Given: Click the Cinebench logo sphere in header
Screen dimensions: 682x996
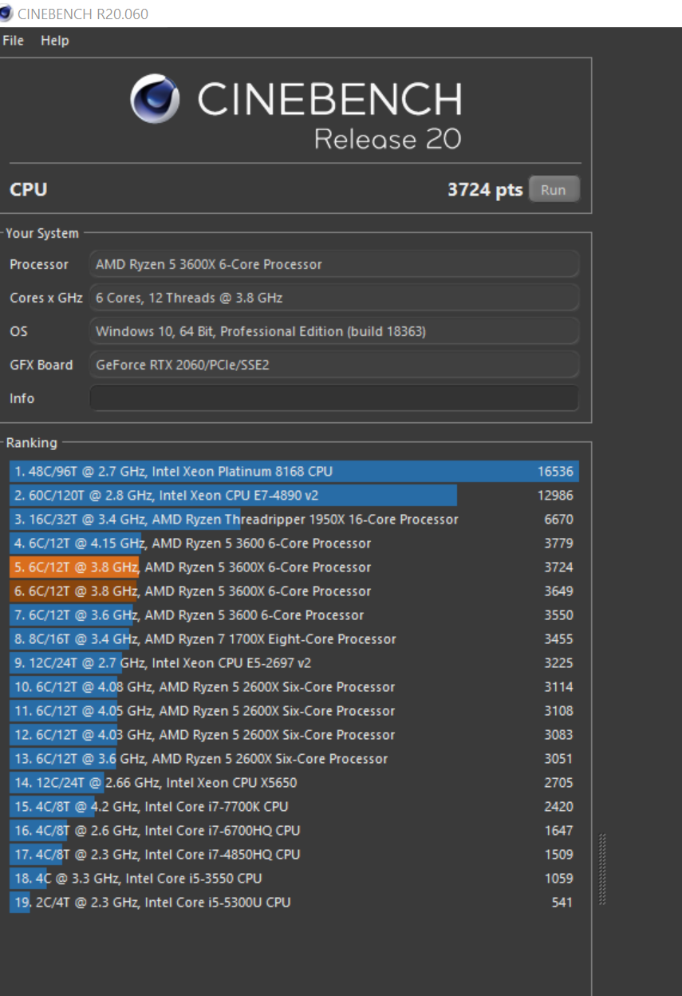Looking at the screenshot, I should 156,99.
